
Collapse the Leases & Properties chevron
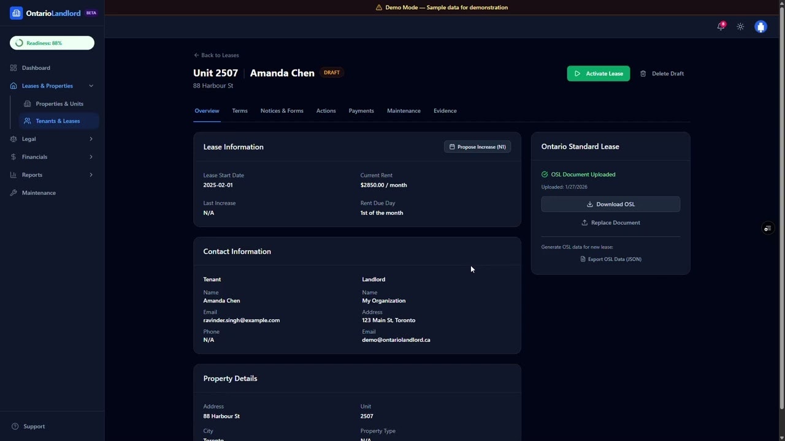pos(91,86)
